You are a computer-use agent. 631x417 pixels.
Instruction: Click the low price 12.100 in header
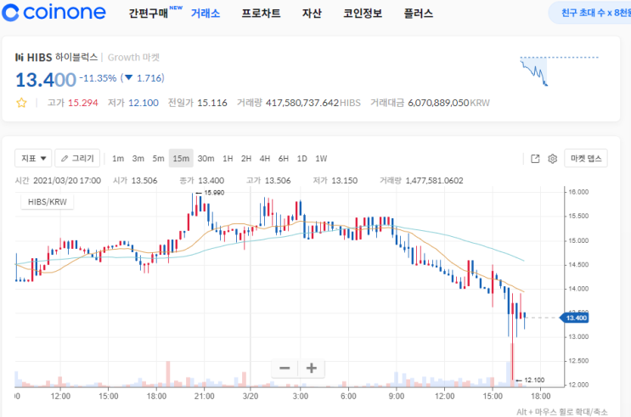(x=144, y=103)
